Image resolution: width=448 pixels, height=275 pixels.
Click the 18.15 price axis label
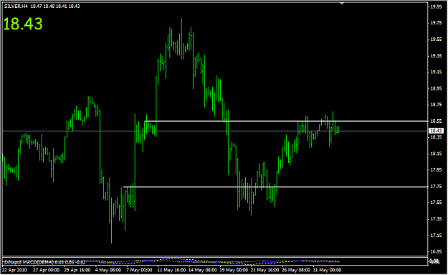(x=436, y=154)
